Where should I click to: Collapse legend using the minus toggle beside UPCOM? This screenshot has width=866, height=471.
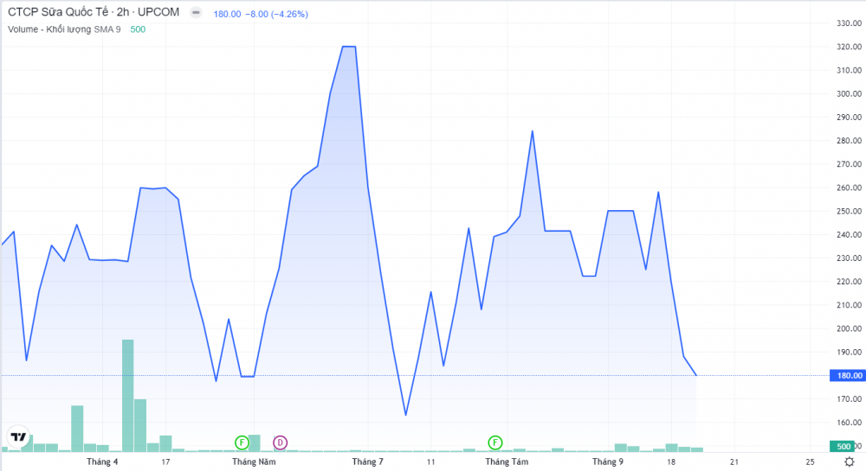point(196,13)
